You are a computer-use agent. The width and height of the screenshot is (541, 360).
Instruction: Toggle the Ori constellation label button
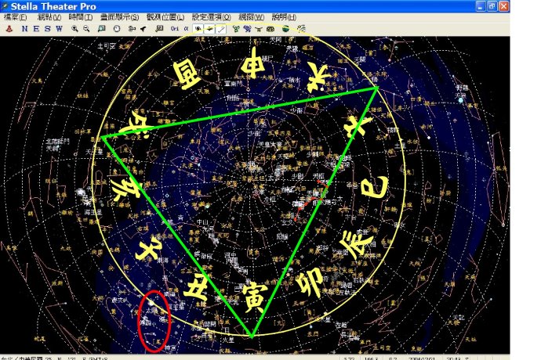pyautogui.click(x=173, y=28)
